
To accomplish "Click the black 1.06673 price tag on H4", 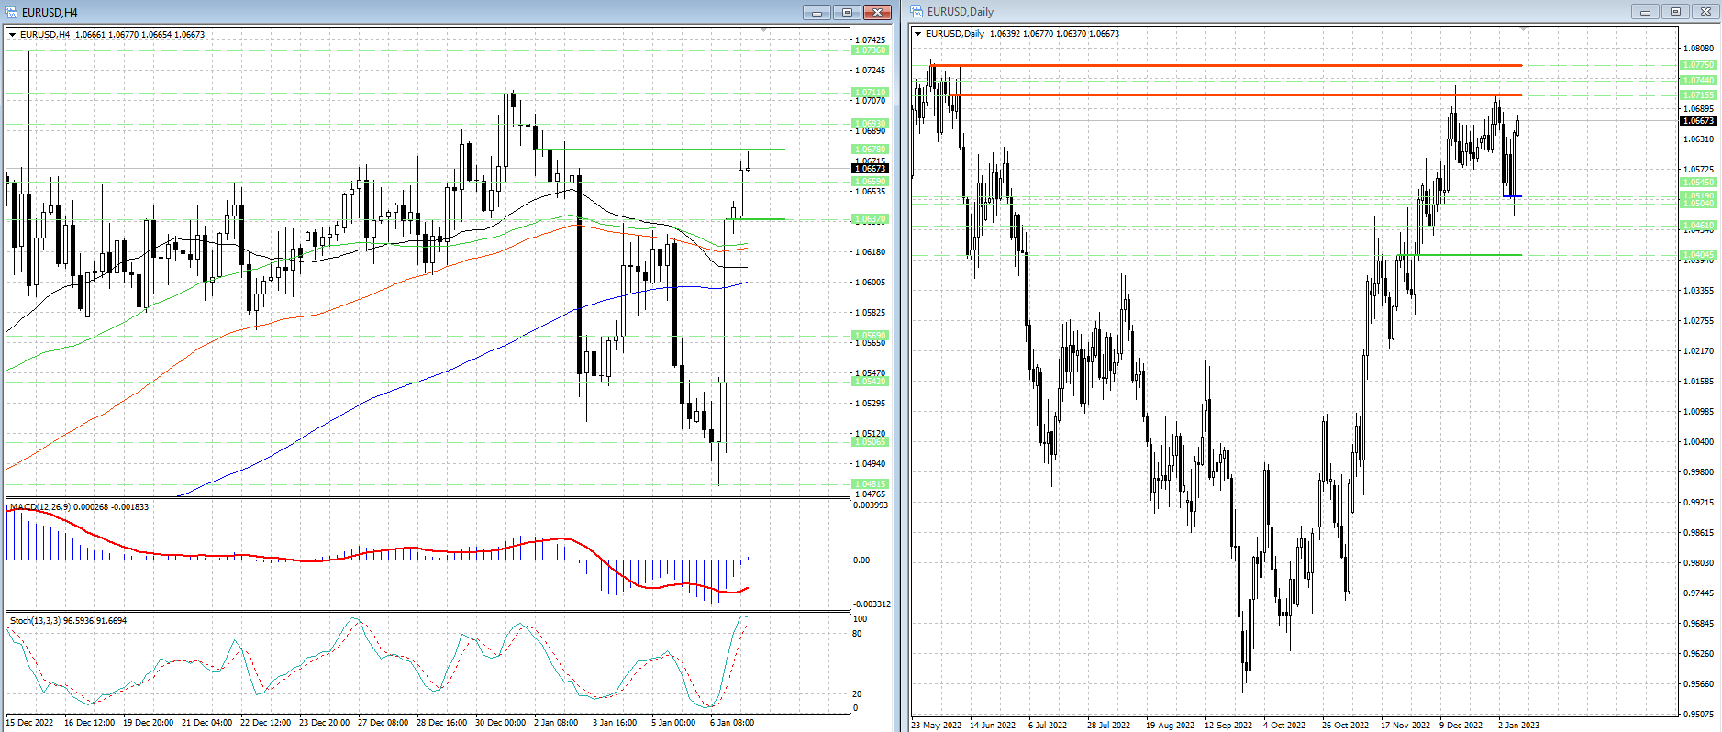I will point(870,169).
